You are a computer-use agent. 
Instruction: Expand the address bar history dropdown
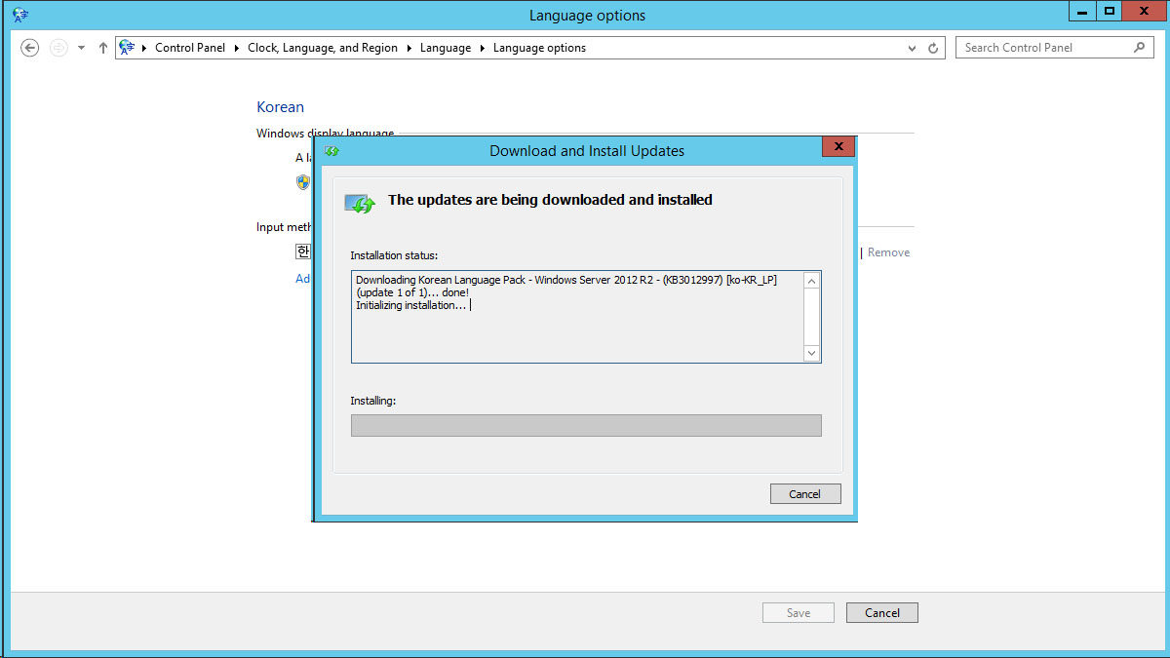pyautogui.click(x=912, y=48)
